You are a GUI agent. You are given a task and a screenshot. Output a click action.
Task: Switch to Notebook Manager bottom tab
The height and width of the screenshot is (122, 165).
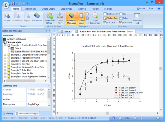27,113
